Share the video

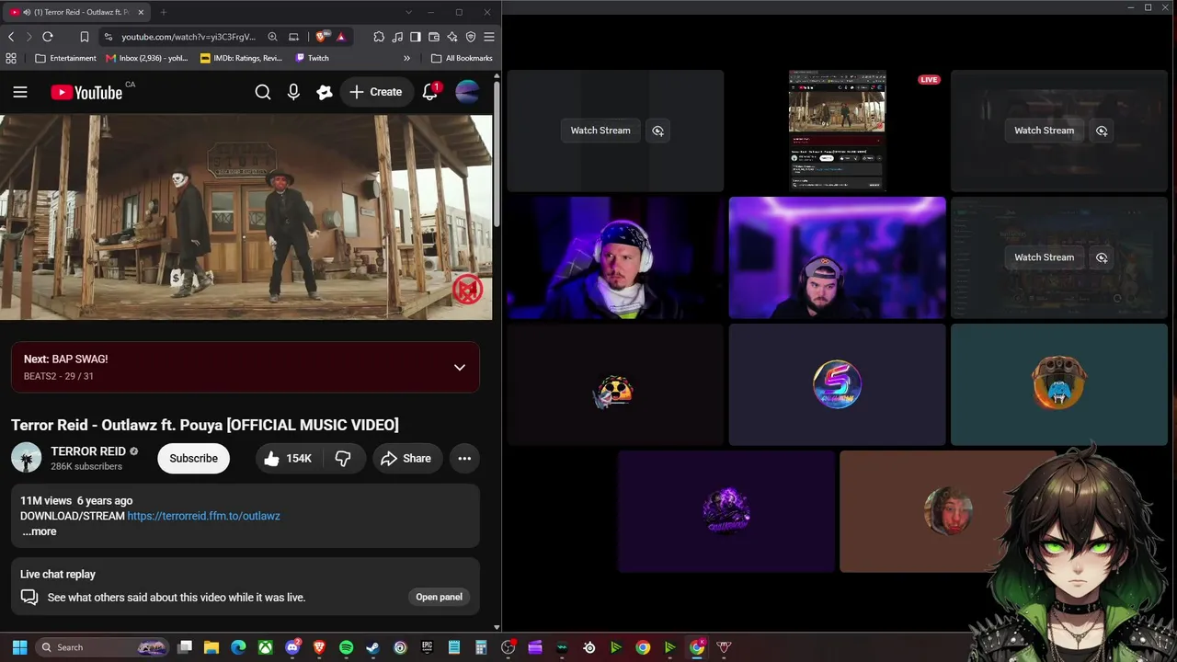coord(406,458)
